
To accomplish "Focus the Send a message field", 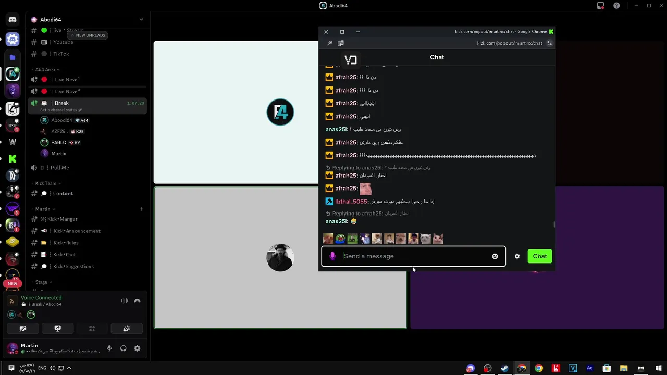I will click(x=413, y=256).
